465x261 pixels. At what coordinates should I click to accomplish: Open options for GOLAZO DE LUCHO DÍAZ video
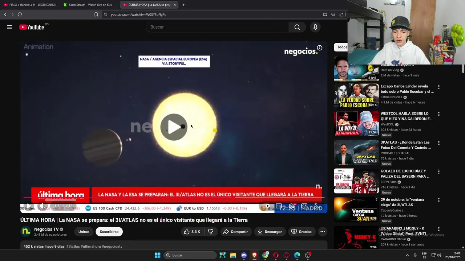pyautogui.click(x=439, y=171)
